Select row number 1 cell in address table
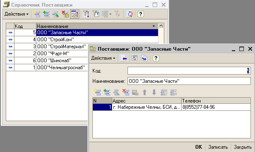The image size is (255, 152). [102, 107]
